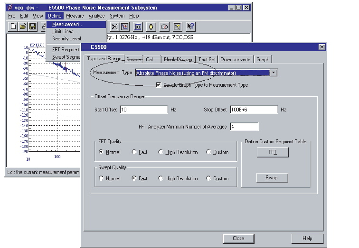Viewport: 359px width, 248px height.
Task: Click FFT Analyzer Minimum Number of Averages field
Action: (x=244, y=127)
